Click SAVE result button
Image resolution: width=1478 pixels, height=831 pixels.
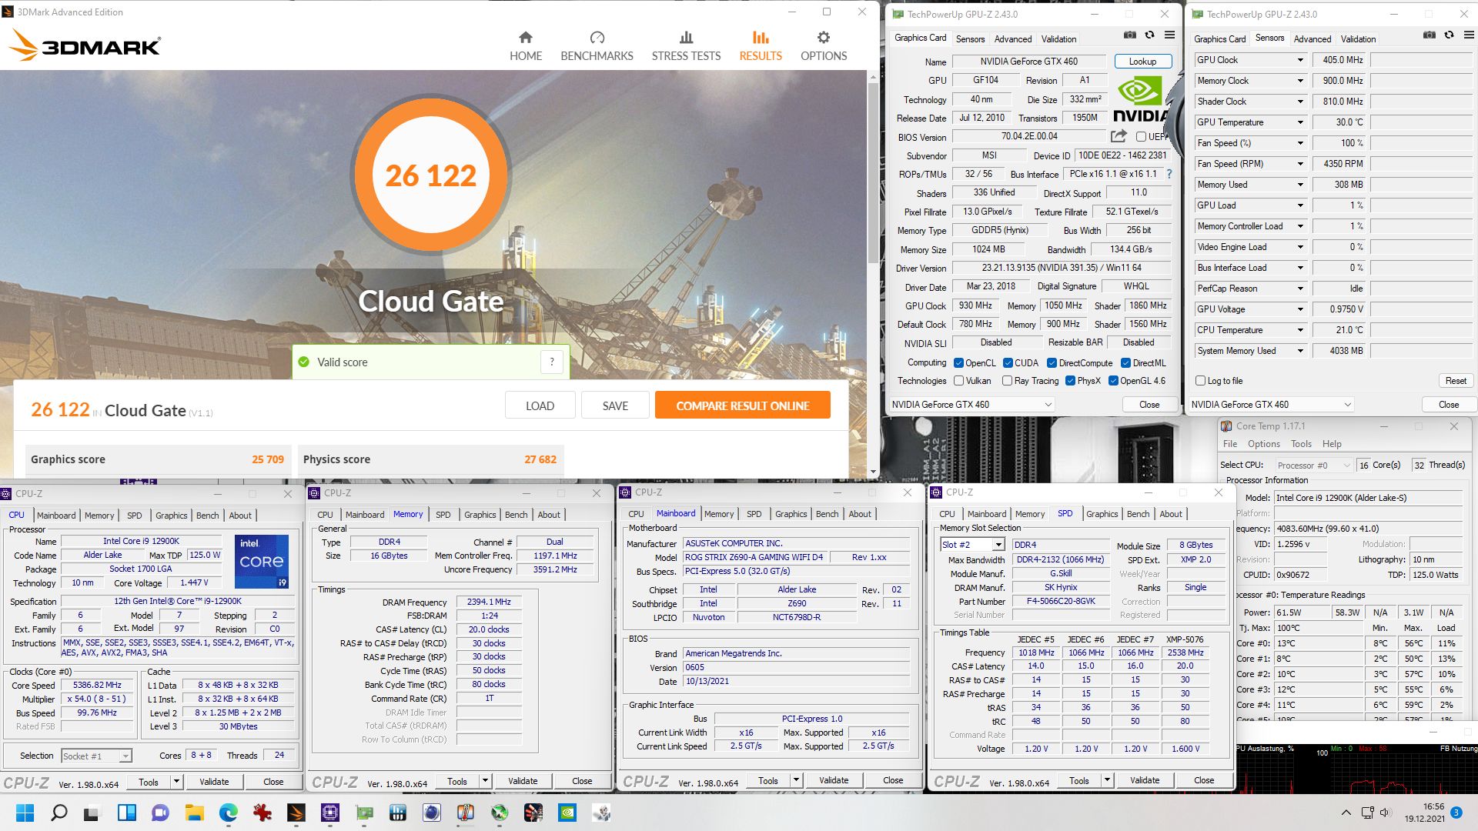pos(615,405)
